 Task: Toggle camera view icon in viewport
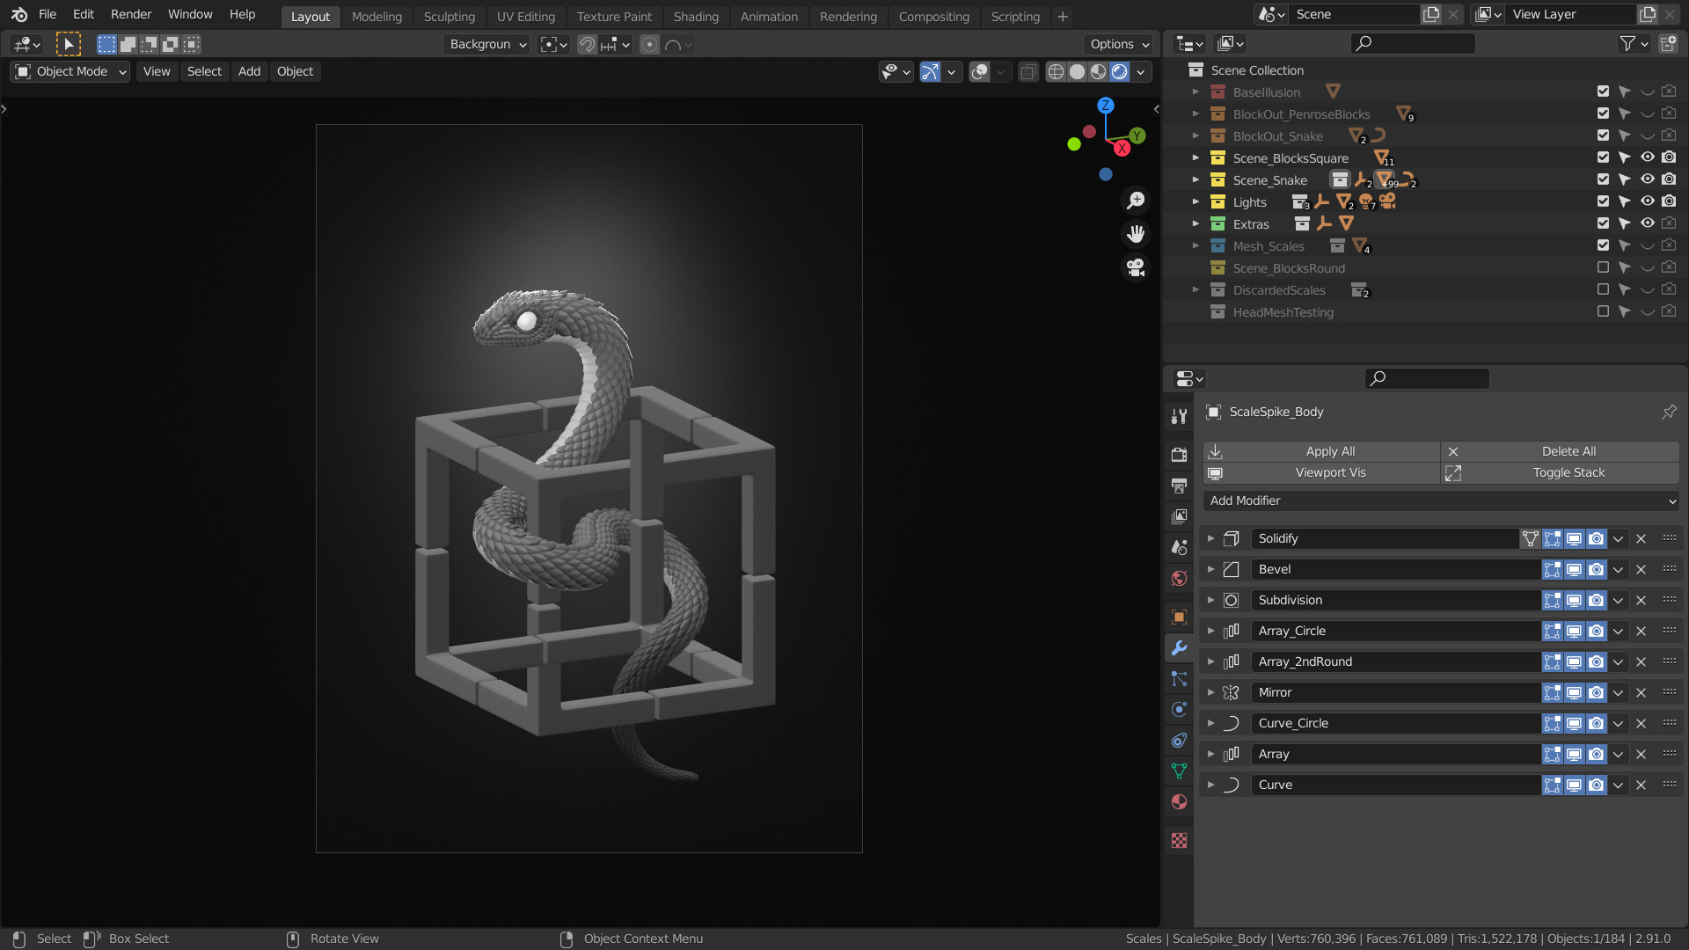pyautogui.click(x=1136, y=267)
